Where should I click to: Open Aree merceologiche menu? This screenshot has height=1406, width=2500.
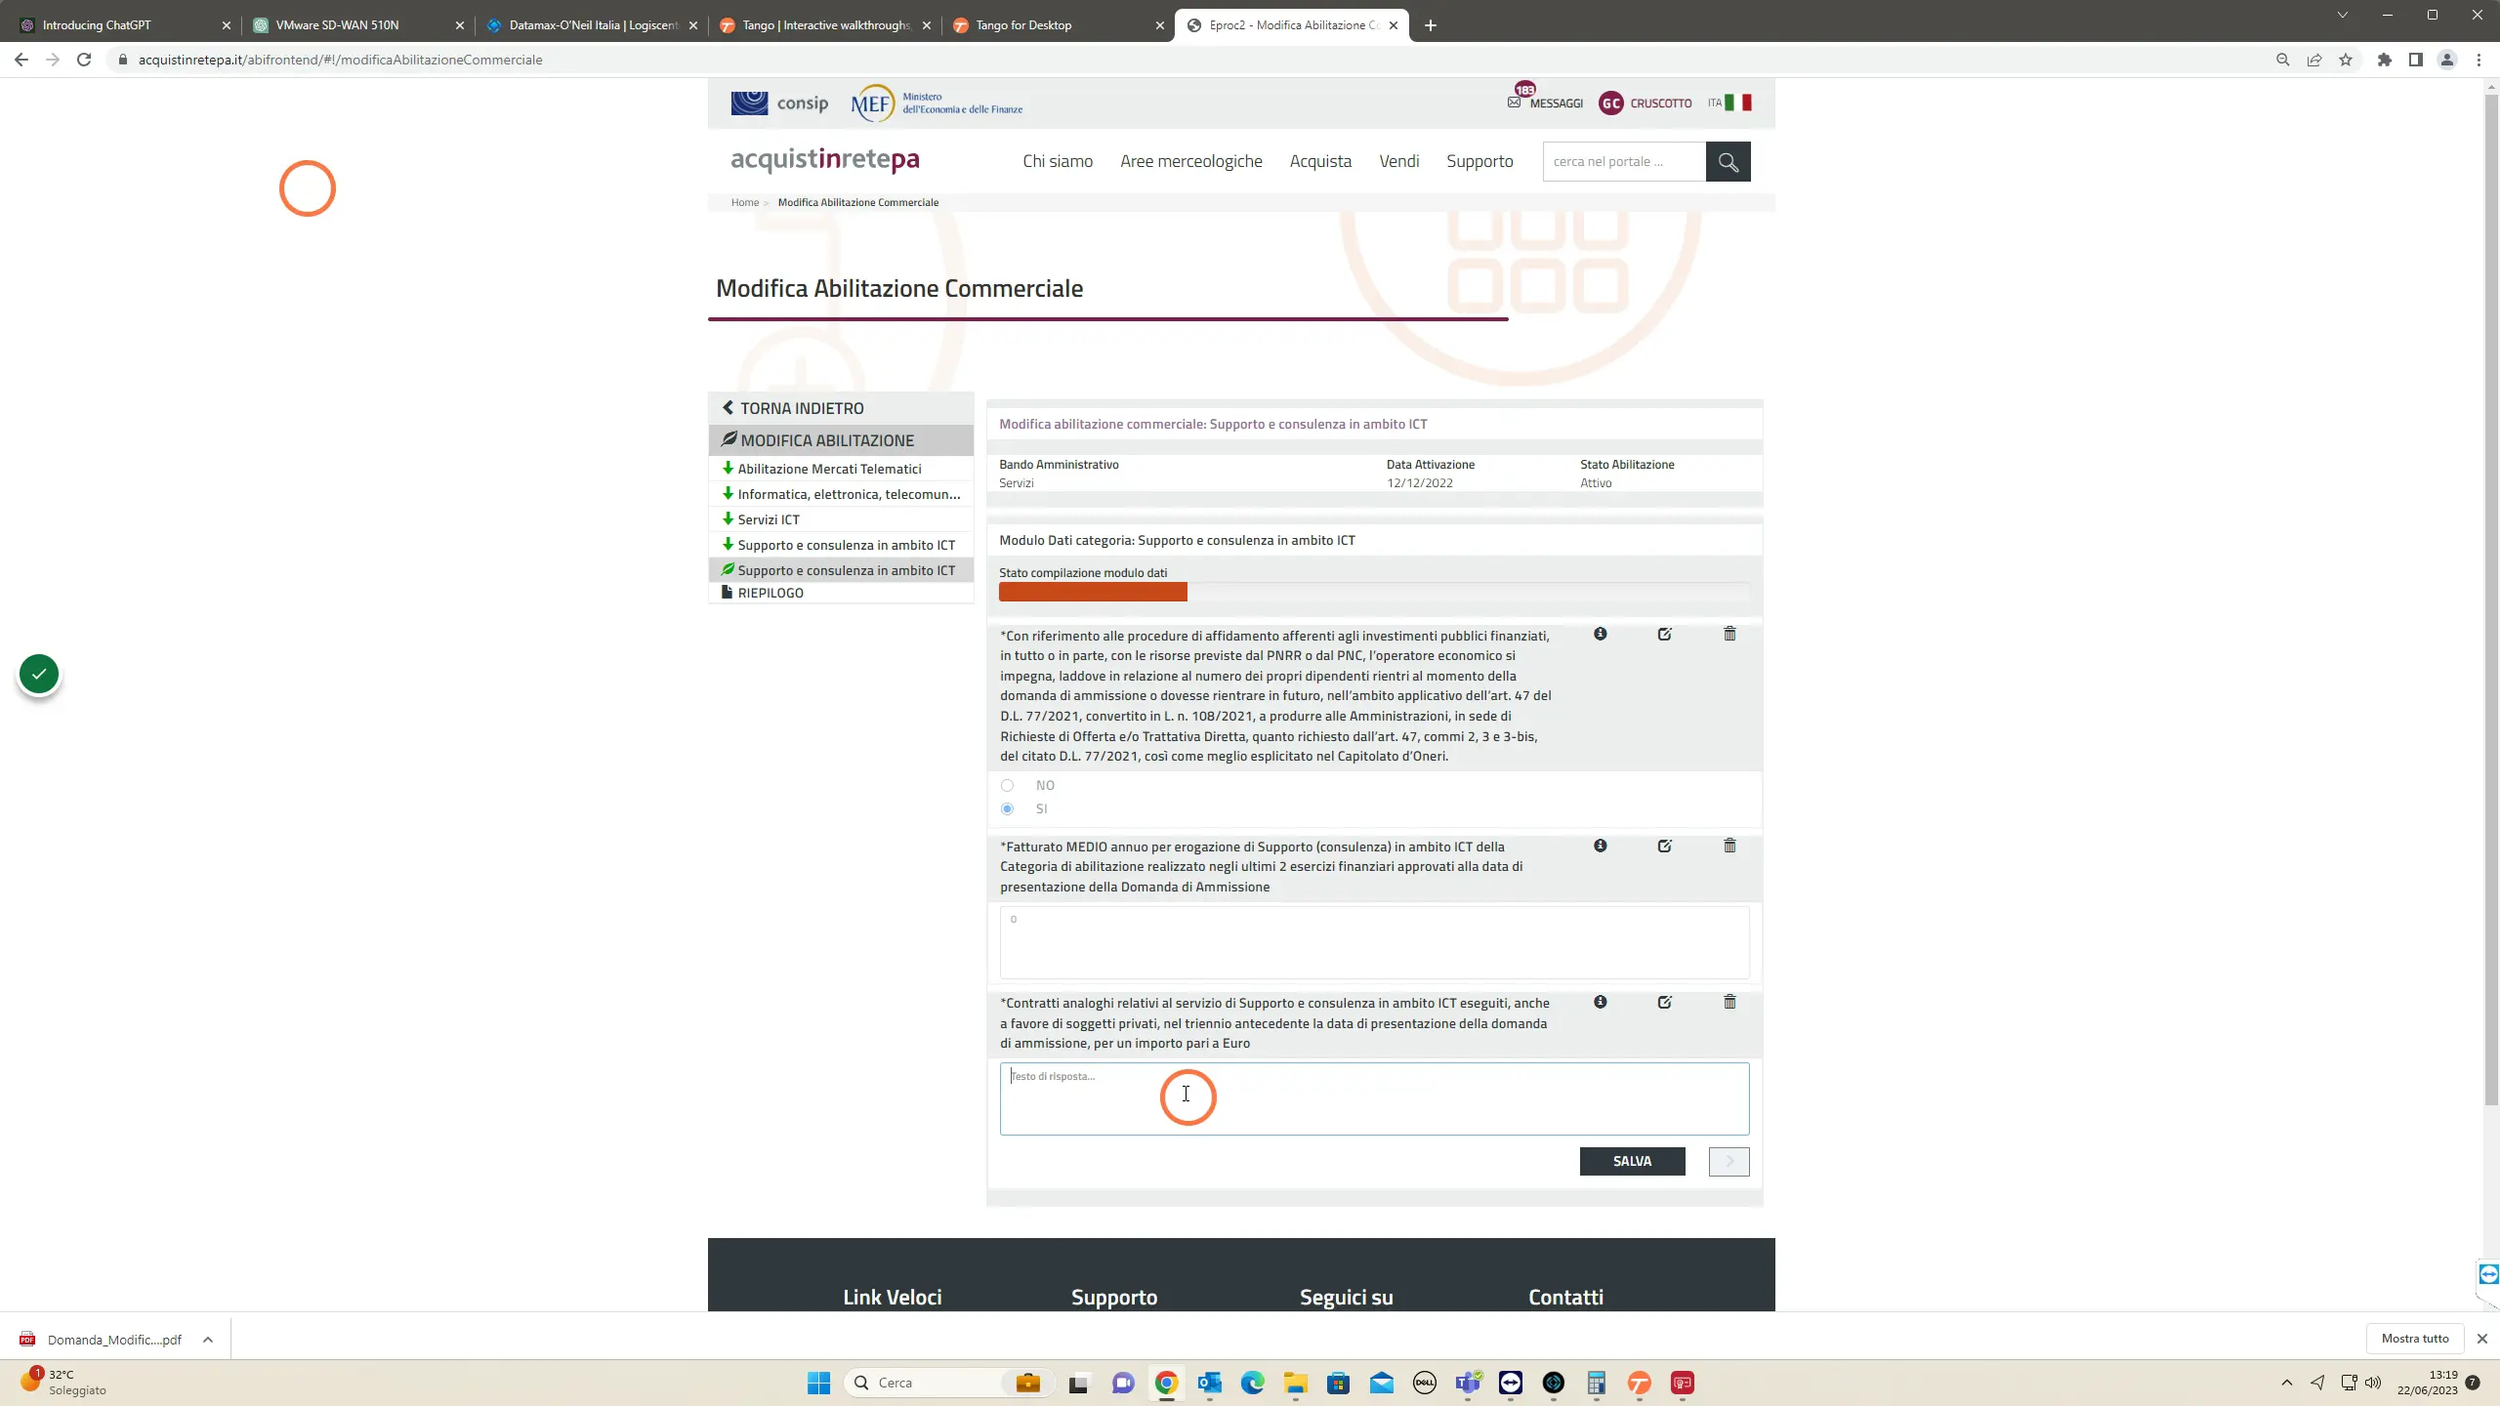tap(1190, 161)
